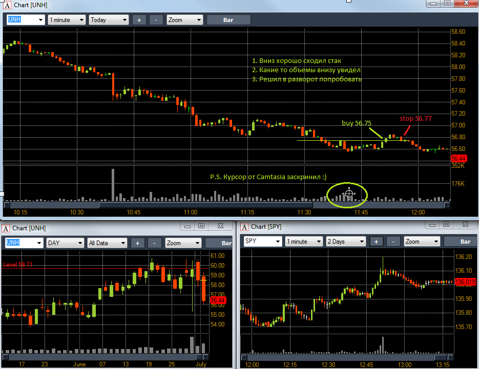Click left scroll arrow in SPY chart

244,357
